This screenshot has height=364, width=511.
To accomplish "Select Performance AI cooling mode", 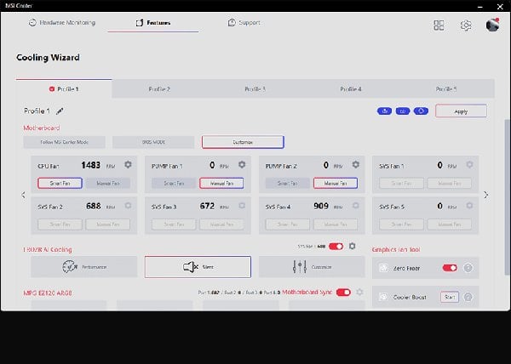I will (x=84, y=267).
